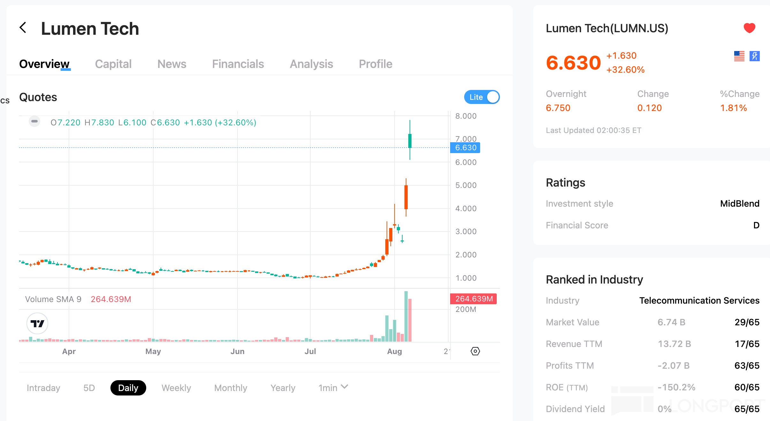
Task: Switch to the Overview tab
Action: click(x=44, y=64)
